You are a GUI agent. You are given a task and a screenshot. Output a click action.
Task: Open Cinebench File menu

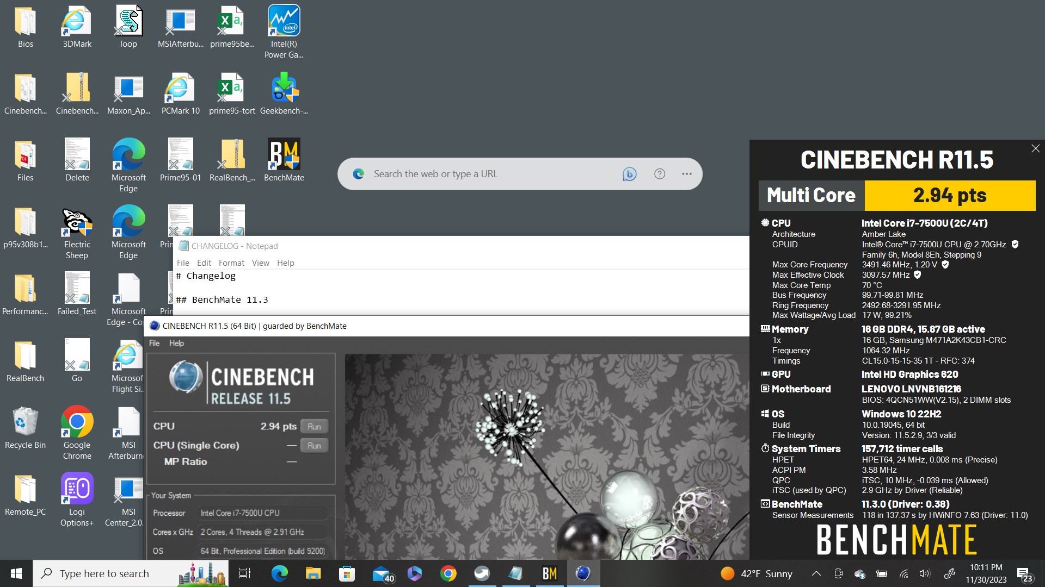coord(154,344)
